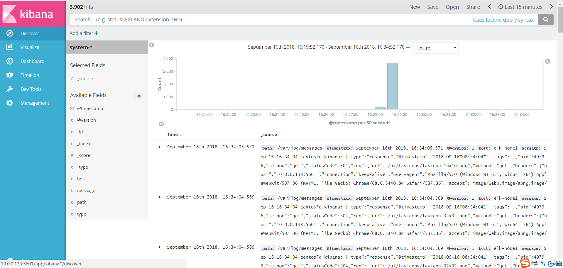Open the Last 15 minutes time picker
This screenshot has width=563, height=268.
(520, 7)
